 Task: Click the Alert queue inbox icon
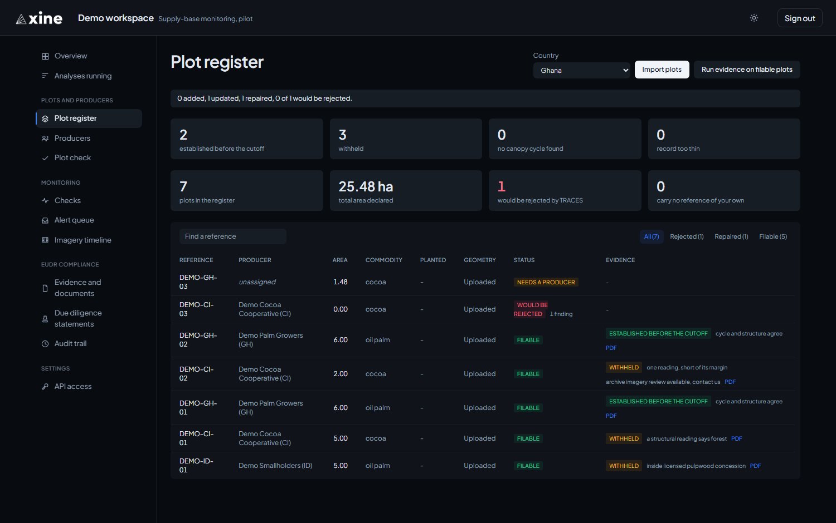tap(45, 220)
